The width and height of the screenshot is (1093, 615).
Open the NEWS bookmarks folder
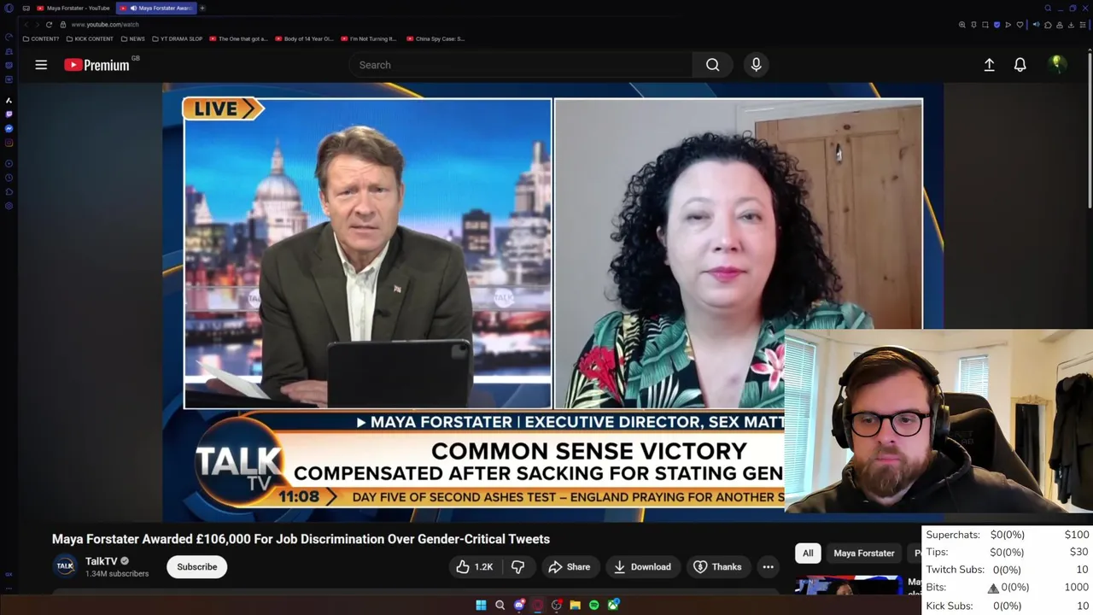[x=133, y=38]
